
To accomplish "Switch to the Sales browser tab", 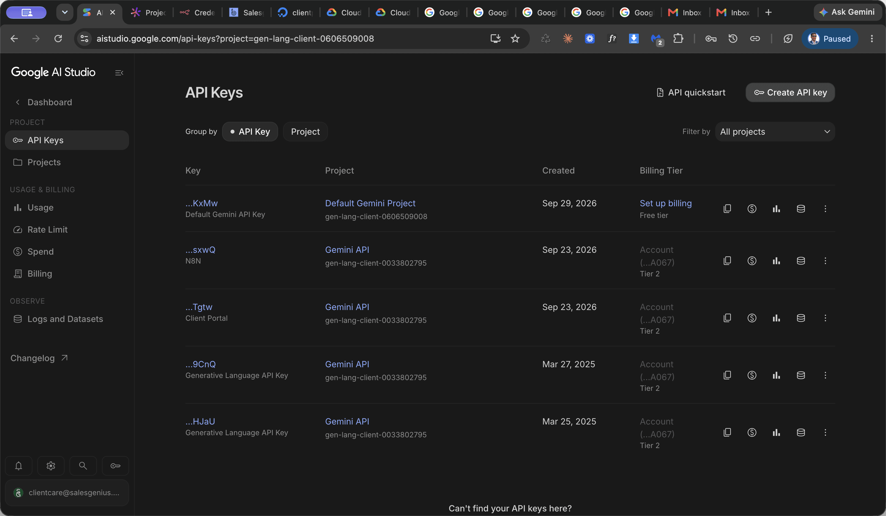I will (x=247, y=13).
